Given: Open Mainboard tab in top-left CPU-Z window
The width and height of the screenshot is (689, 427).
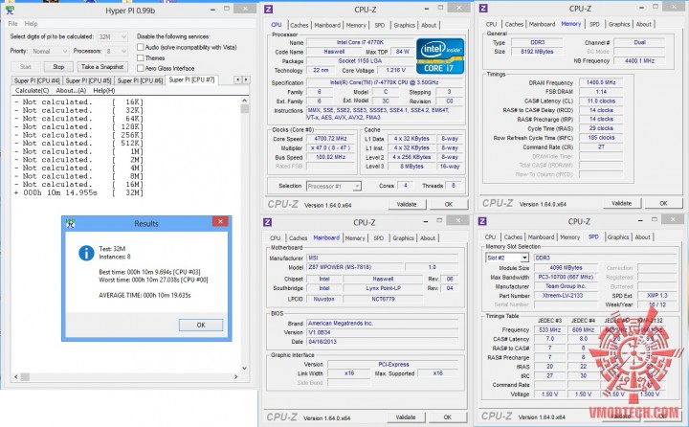Looking at the screenshot, I should tap(327, 25).
